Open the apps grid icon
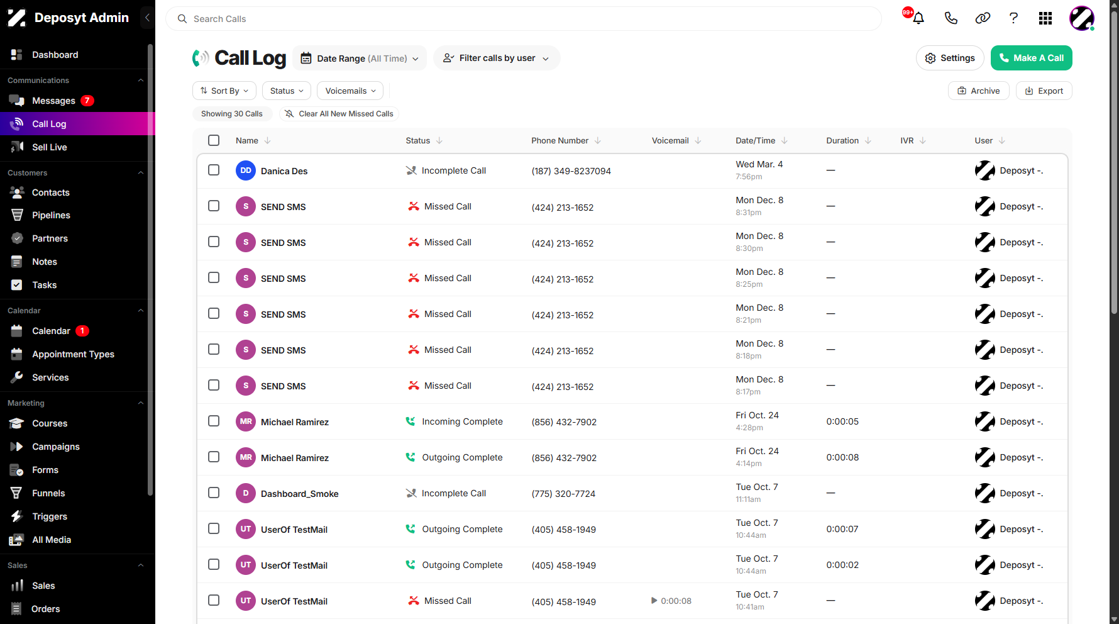The width and height of the screenshot is (1119, 624). (1045, 18)
